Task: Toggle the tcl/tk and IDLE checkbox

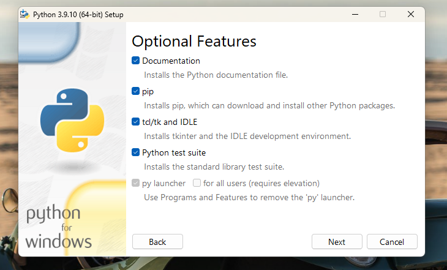Action: tap(136, 122)
